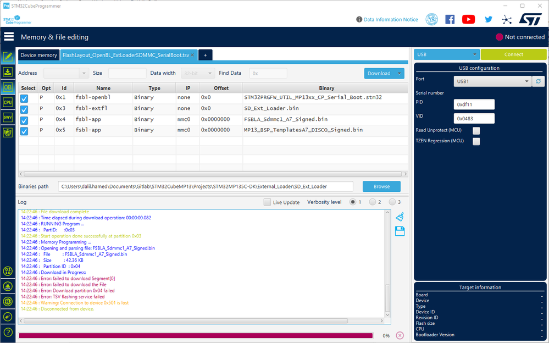Switch to the Device memory tab
This screenshot has width=549, height=343.
(x=38, y=55)
